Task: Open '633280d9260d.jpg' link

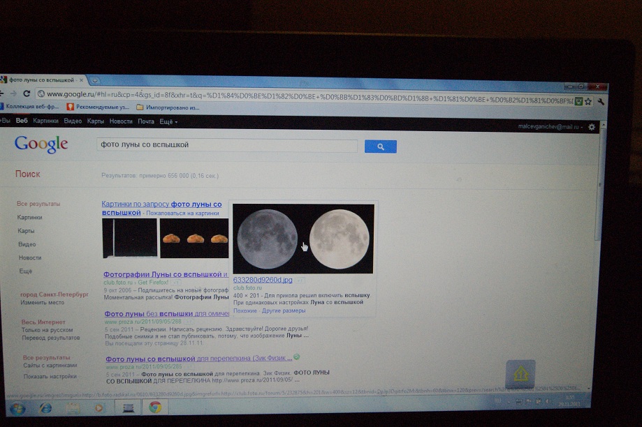Action: (x=263, y=280)
